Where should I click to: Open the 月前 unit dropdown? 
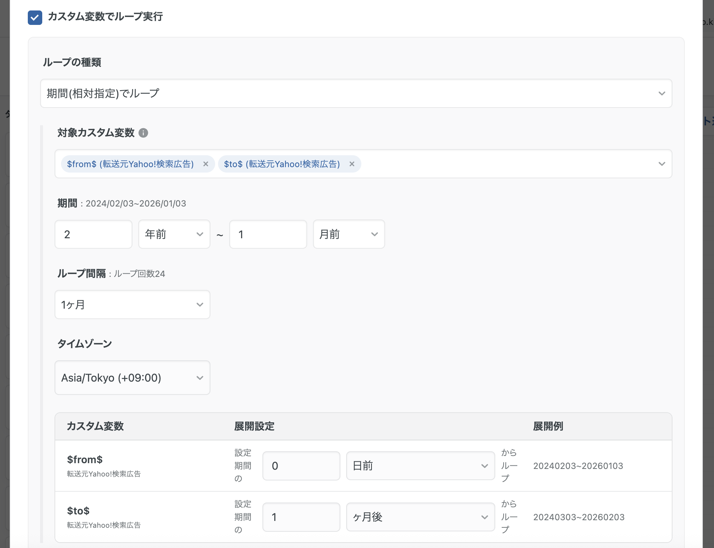(x=349, y=234)
